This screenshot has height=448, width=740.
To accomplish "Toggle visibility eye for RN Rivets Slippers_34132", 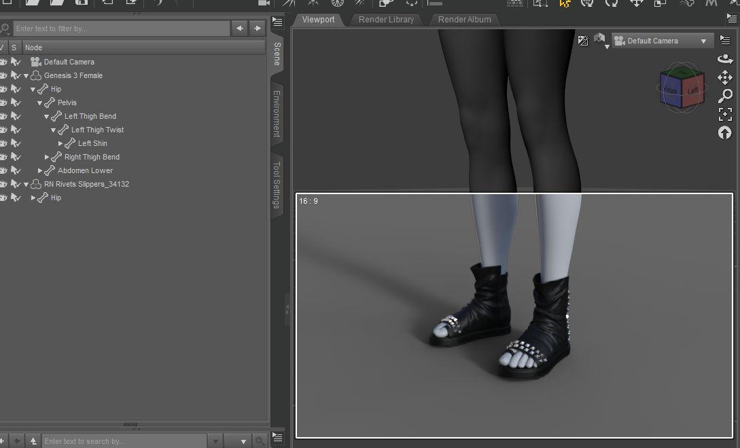I will point(3,184).
